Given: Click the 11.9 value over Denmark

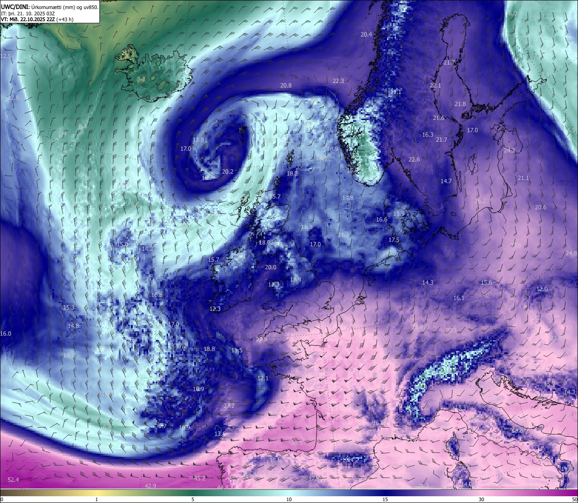Looking at the screenshot, I should [x=399, y=214].
